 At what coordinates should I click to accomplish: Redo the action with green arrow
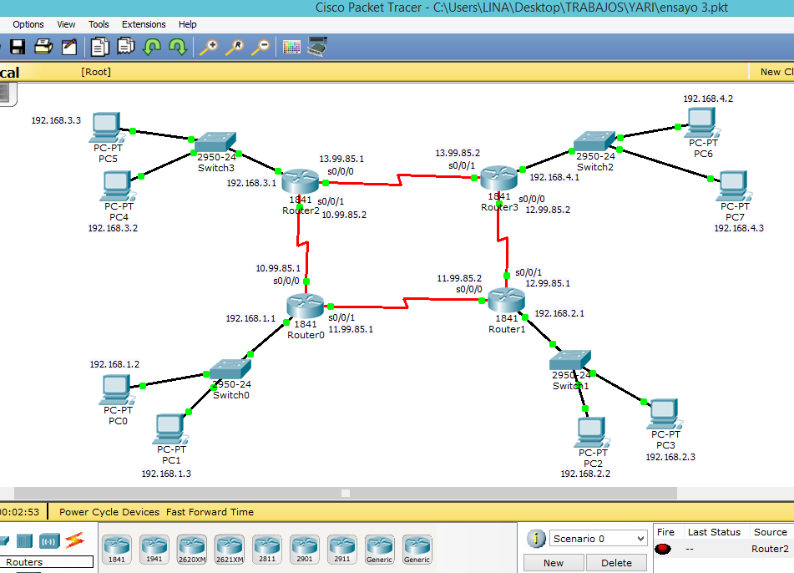click(x=178, y=47)
